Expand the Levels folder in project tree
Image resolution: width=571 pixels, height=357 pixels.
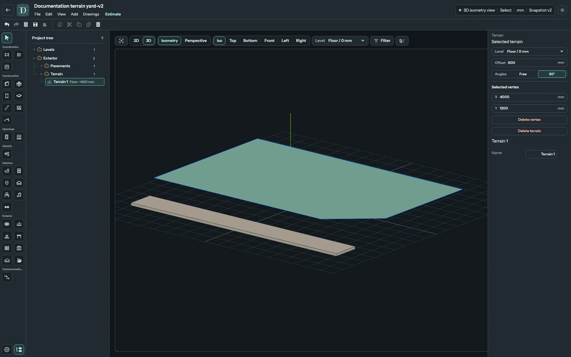(x=34, y=50)
